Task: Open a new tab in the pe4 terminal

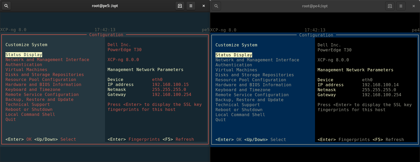Action: pos(390,6)
